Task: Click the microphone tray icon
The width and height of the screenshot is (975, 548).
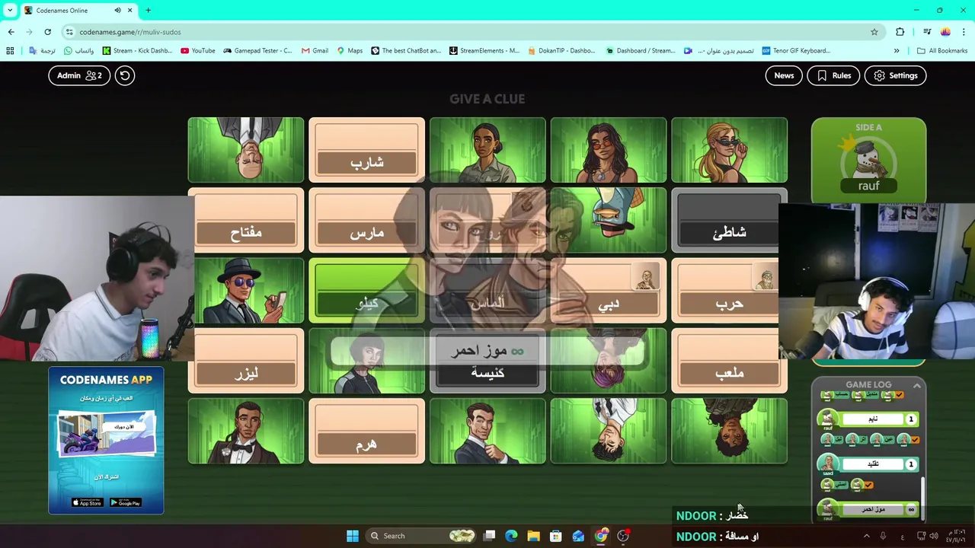Action: coord(883,536)
